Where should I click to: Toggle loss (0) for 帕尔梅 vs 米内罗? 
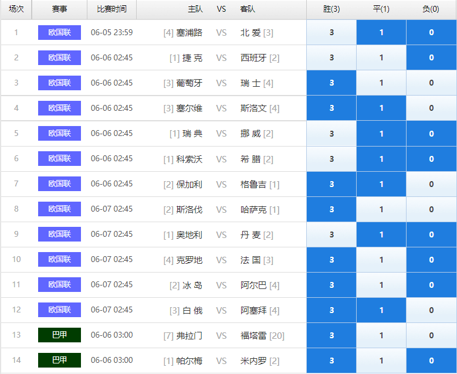coord(431,361)
